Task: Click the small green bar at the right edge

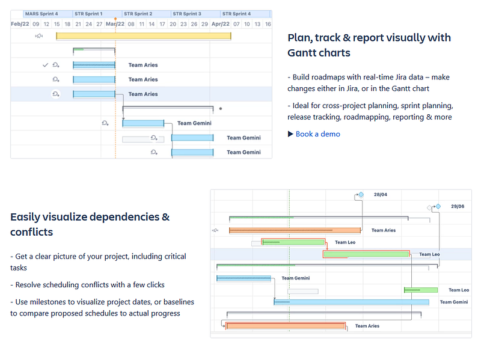Action: coord(421,290)
